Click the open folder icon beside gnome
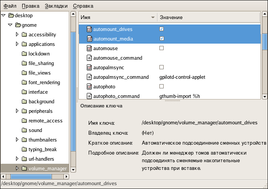The width and height of the screenshot is (268, 189). [18, 25]
